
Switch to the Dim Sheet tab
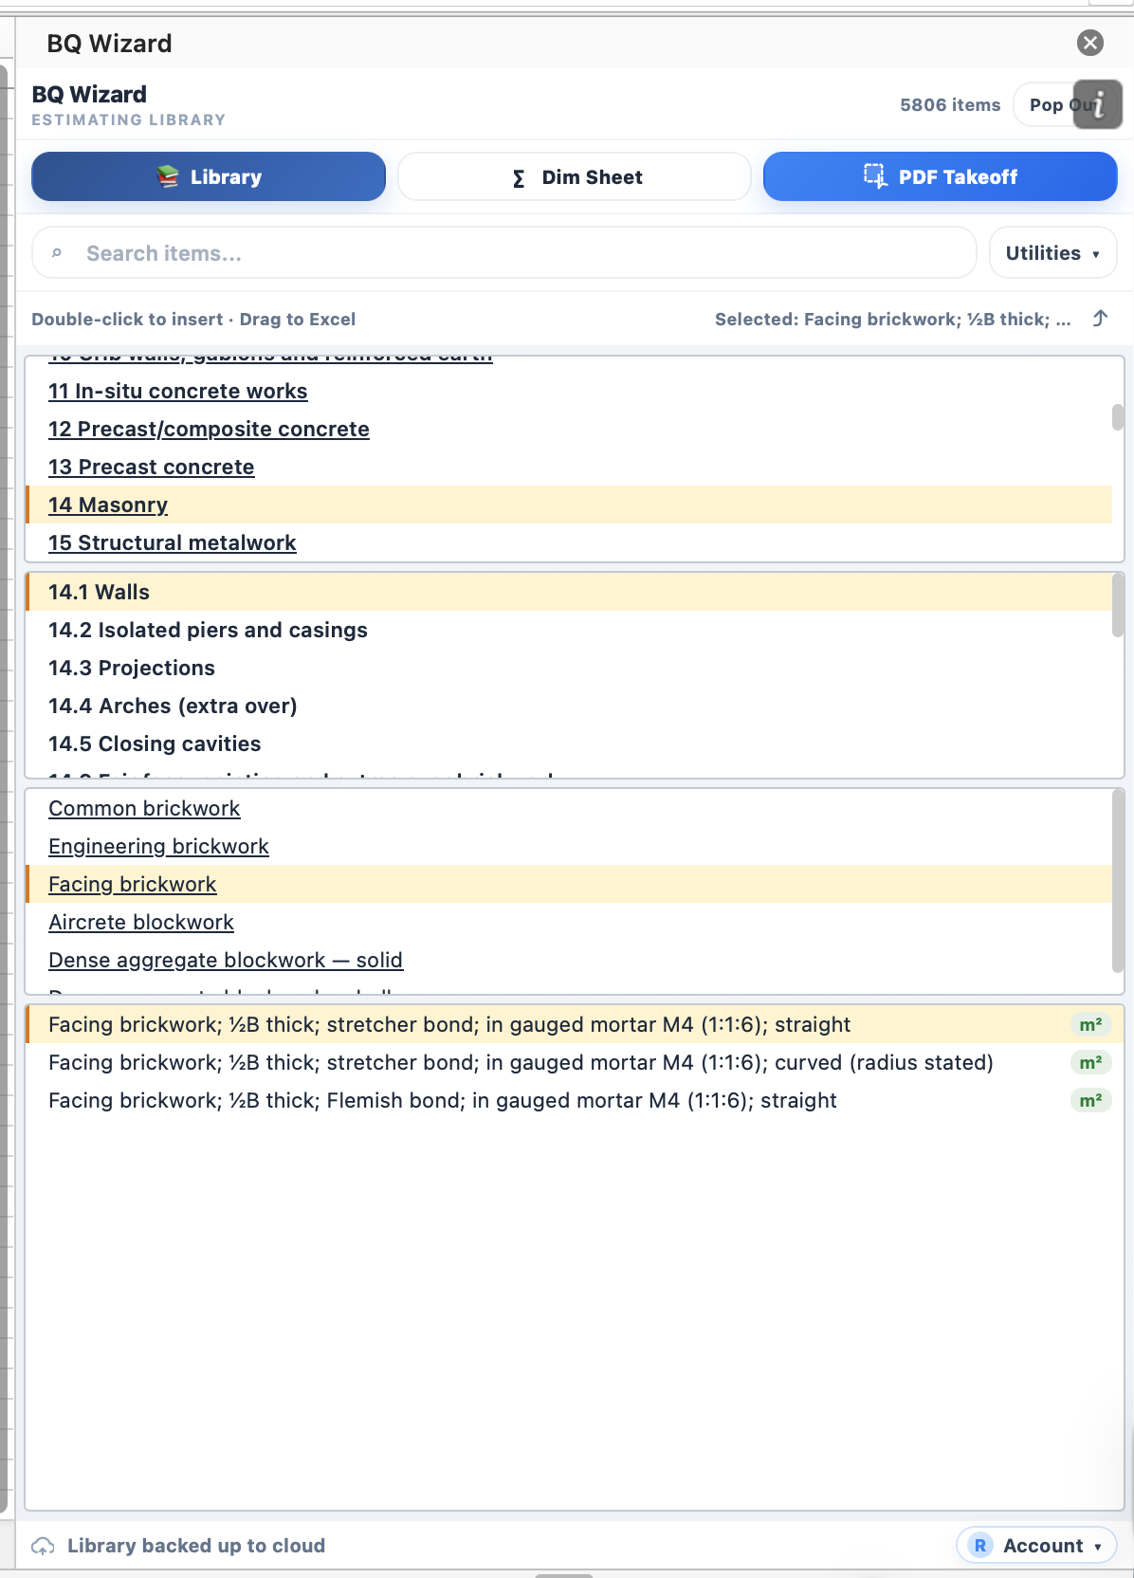click(575, 177)
